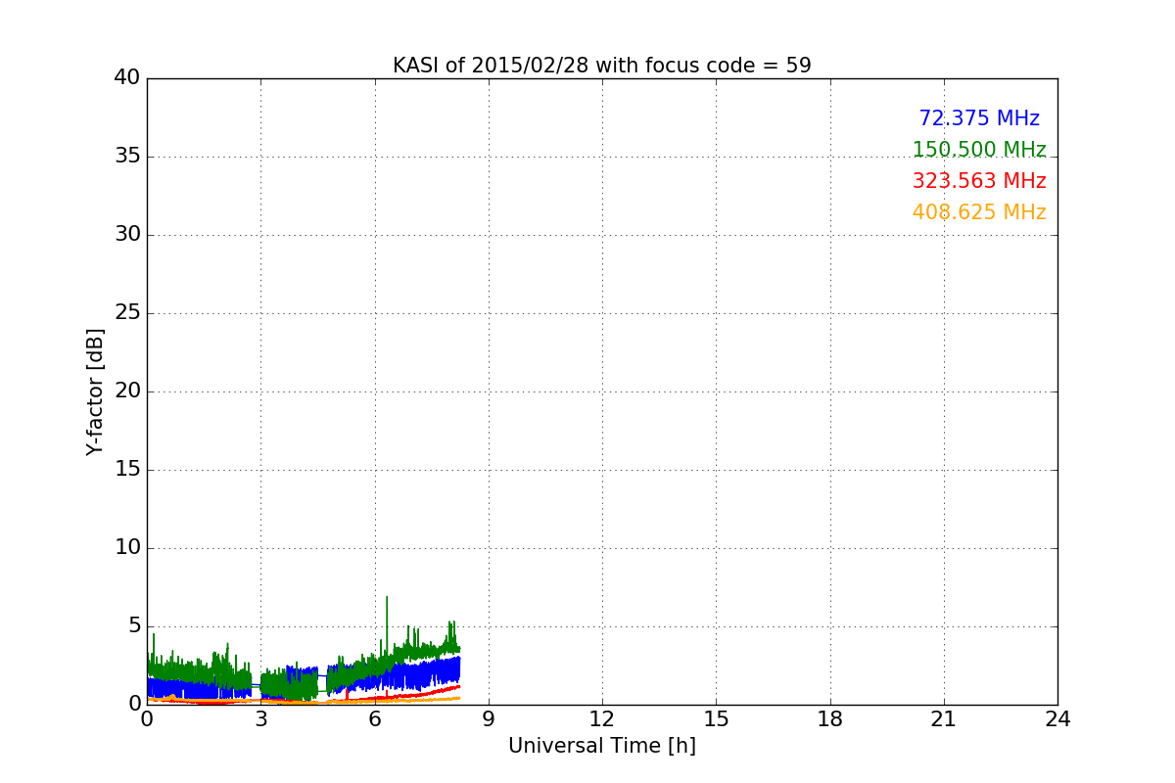Select the 323.563 MHz legend label
The height and width of the screenshot is (783, 1175).
click(x=979, y=181)
